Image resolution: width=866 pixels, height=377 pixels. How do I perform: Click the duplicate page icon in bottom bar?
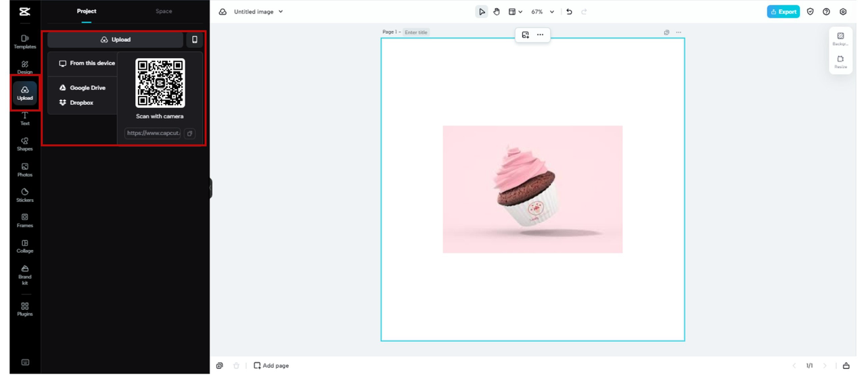(219, 366)
